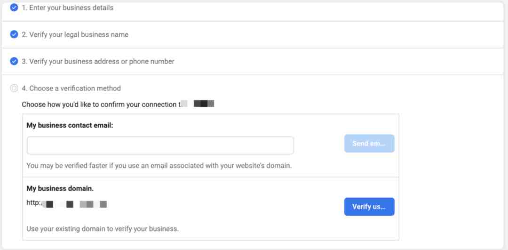Click the blue checkmark beside step 2
The width and height of the screenshot is (508, 250).
pyautogui.click(x=14, y=34)
